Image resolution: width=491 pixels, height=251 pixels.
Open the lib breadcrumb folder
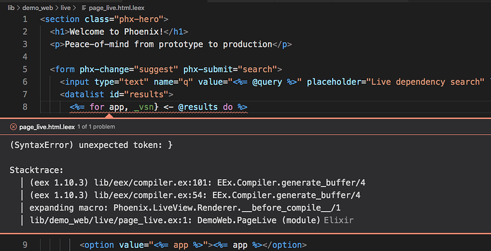point(11,8)
